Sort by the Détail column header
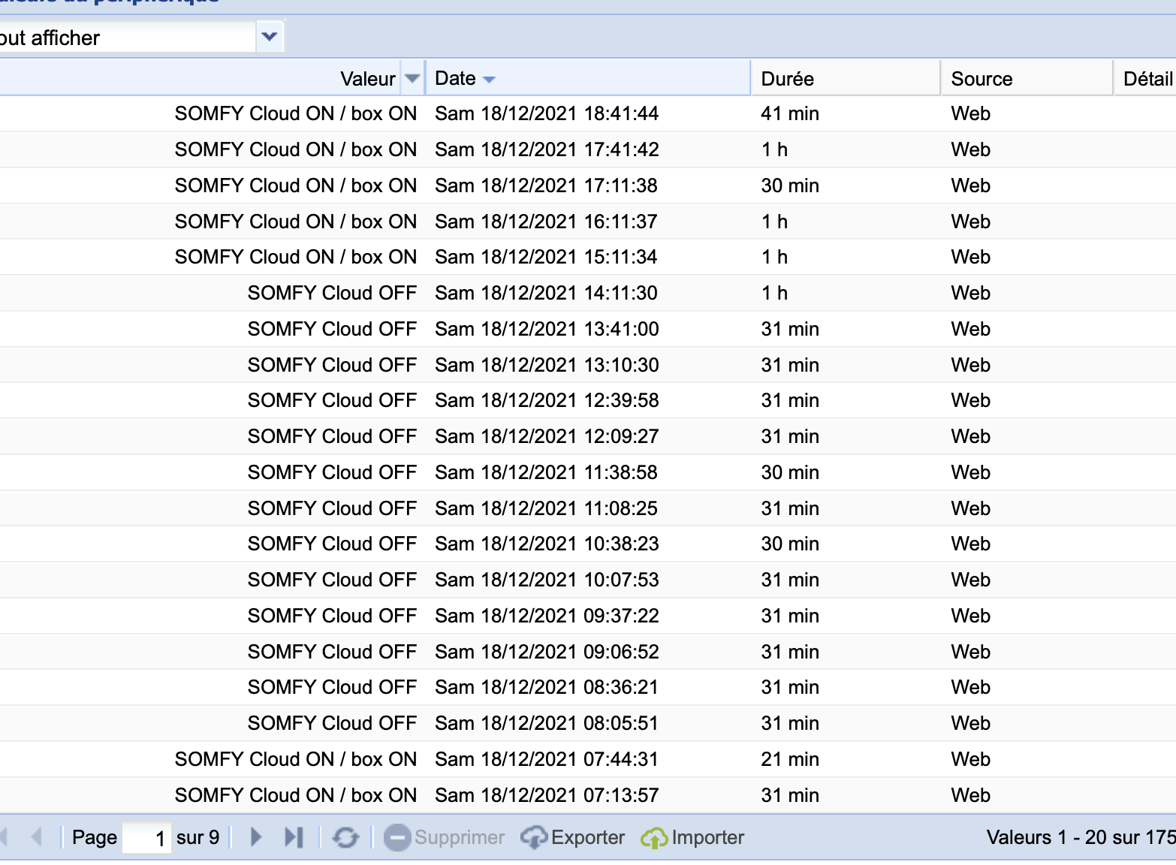This screenshot has width=1176, height=865. [x=1145, y=78]
